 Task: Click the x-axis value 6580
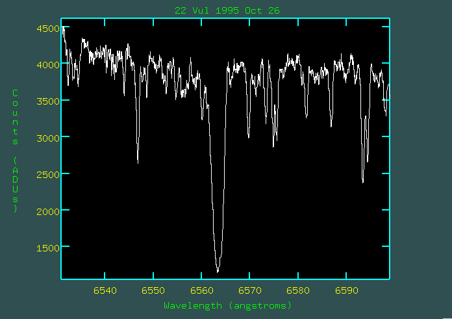(298, 290)
